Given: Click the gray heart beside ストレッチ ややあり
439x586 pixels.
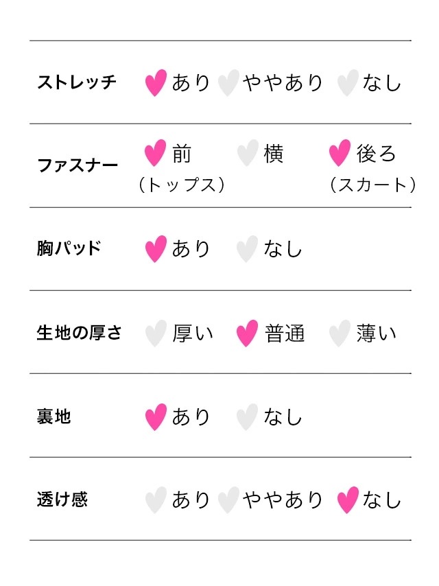Looking at the screenshot, I should (x=228, y=83).
